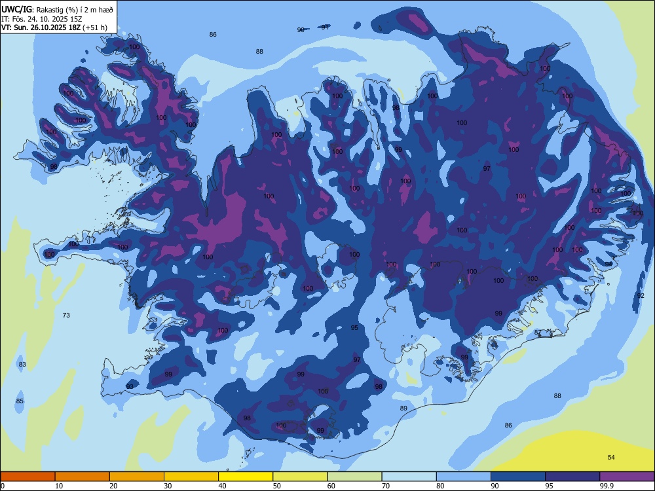This screenshot has height=491, width=655.
Task: Click the legend tick label '99.9'
Action: click(607, 486)
